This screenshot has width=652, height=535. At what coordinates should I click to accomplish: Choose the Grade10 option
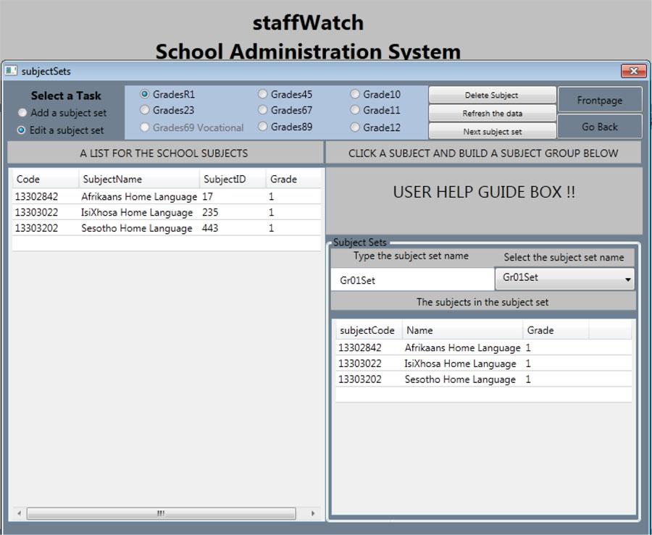(x=354, y=93)
